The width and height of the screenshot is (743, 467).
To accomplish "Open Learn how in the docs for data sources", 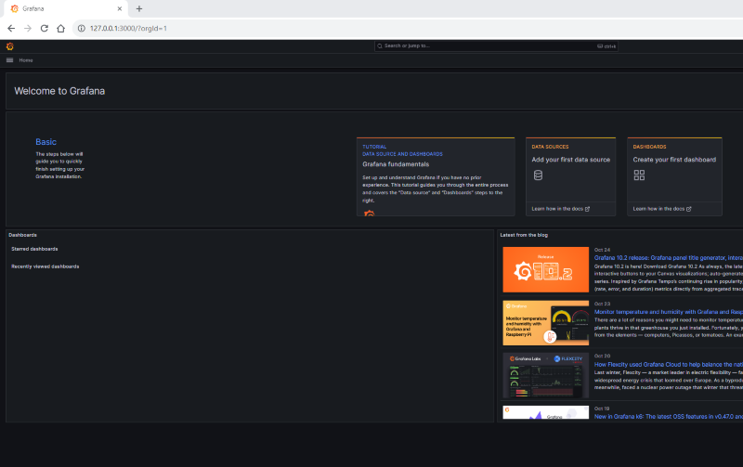I will 561,209.
